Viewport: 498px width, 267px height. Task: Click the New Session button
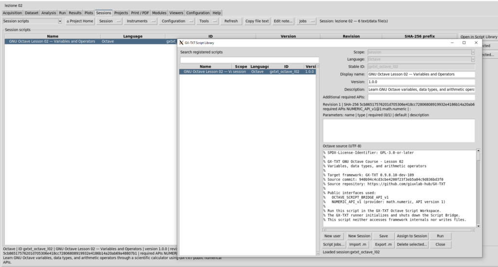coord(359,236)
